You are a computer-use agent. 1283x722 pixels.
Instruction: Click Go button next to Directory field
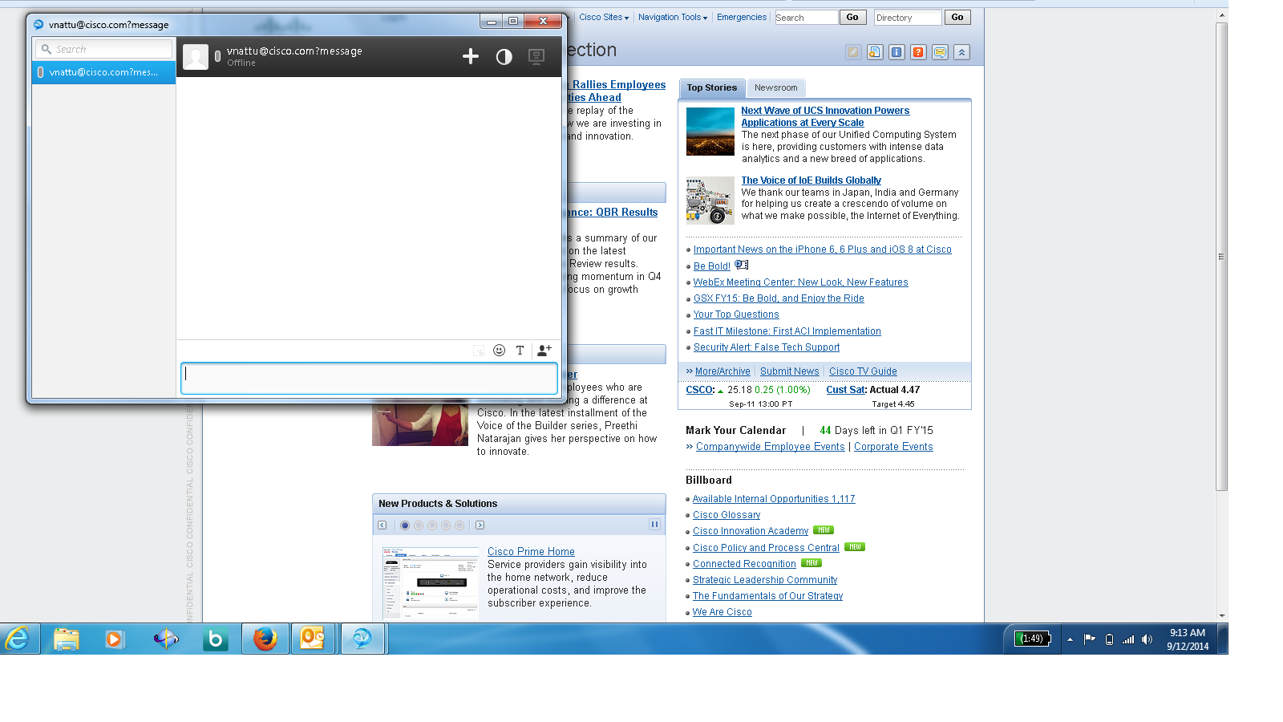[957, 17]
